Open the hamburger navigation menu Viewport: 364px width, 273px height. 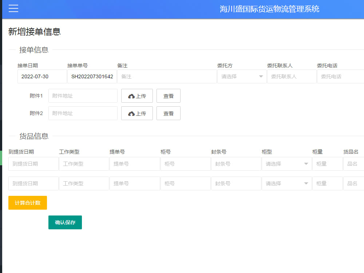pyautogui.click(x=13, y=9)
